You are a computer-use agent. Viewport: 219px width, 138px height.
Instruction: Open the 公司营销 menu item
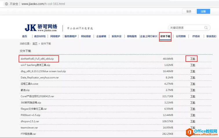pyautogui.click(x=181, y=36)
